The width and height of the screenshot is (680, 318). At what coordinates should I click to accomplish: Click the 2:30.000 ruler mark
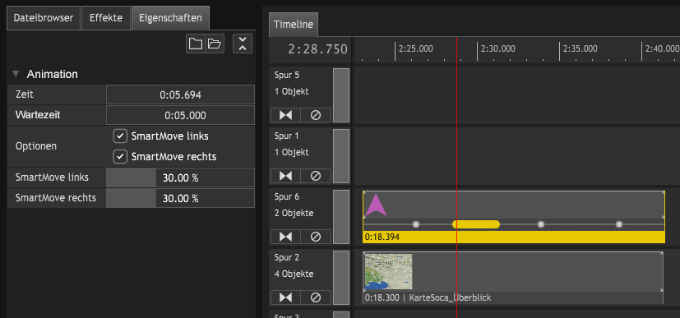[497, 48]
